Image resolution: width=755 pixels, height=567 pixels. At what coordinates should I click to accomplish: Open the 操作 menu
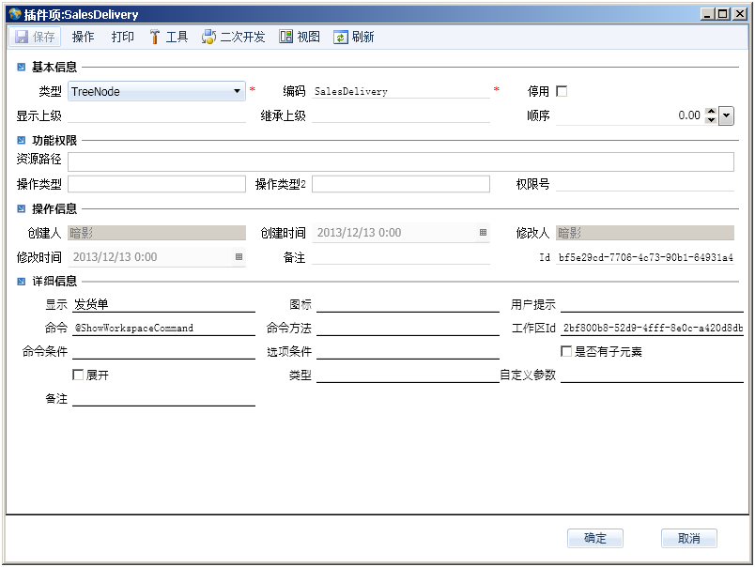coord(83,37)
